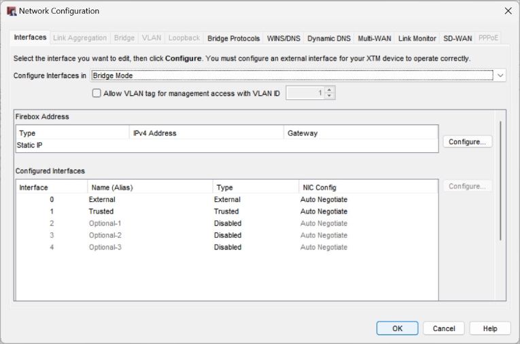The width and height of the screenshot is (520, 344).
Task: Click the dialog's vertical scrollbar
Action: coord(501,181)
